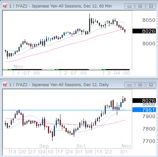Click the 04 date label on Daily axis
158x157 pixels.
[42, 152]
